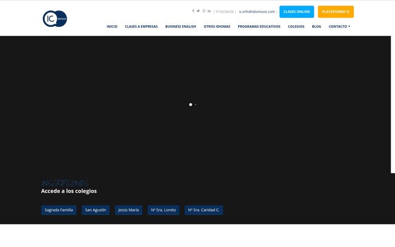Click the phone number 910638426
395x247 pixels.
click(225, 12)
